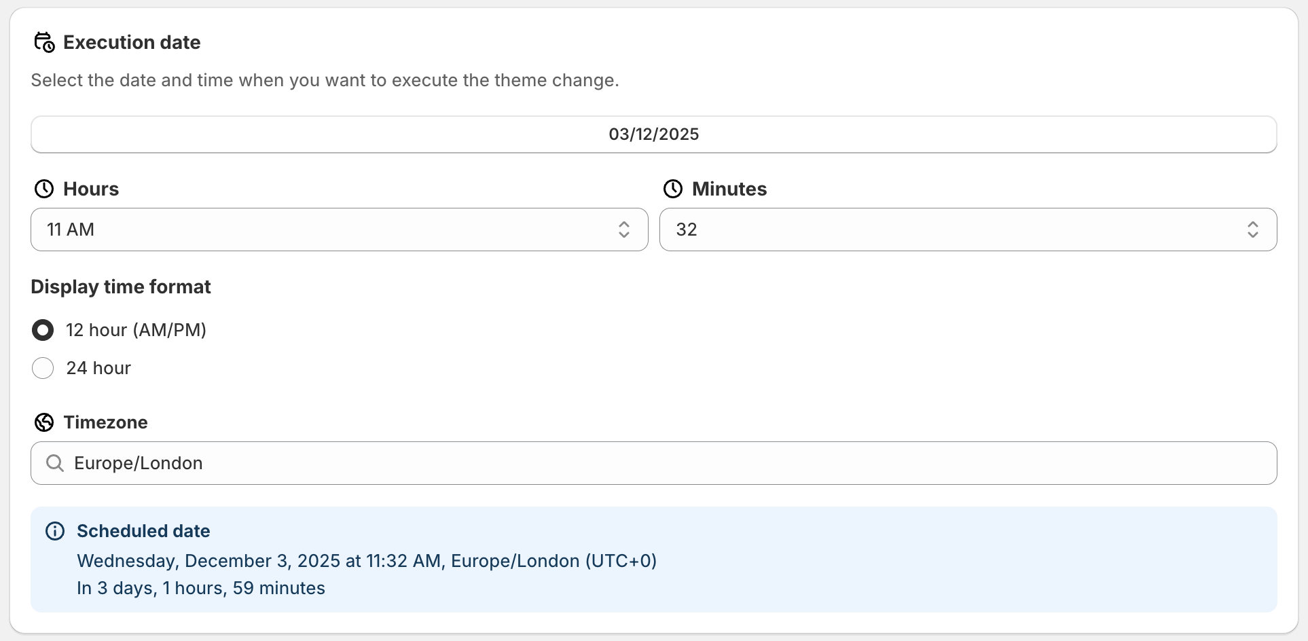This screenshot has width=1308, height=641.
Task: Click the Hours selector up-down arrows
Action: tap(624, 230)
